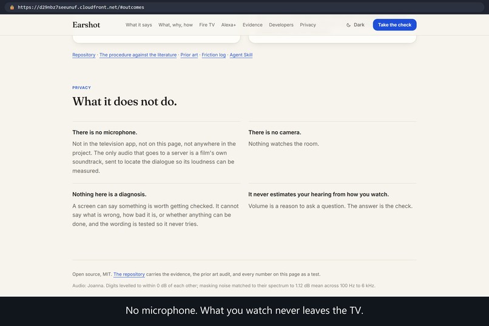Image resolution: width=489 pixels, height=326 pixels.
Task: Click the text There is no microphone.
Action: [x=105, y=132]
